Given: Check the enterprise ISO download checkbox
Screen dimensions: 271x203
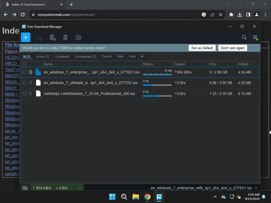Looking at the screenshot, I should (25, 72).
